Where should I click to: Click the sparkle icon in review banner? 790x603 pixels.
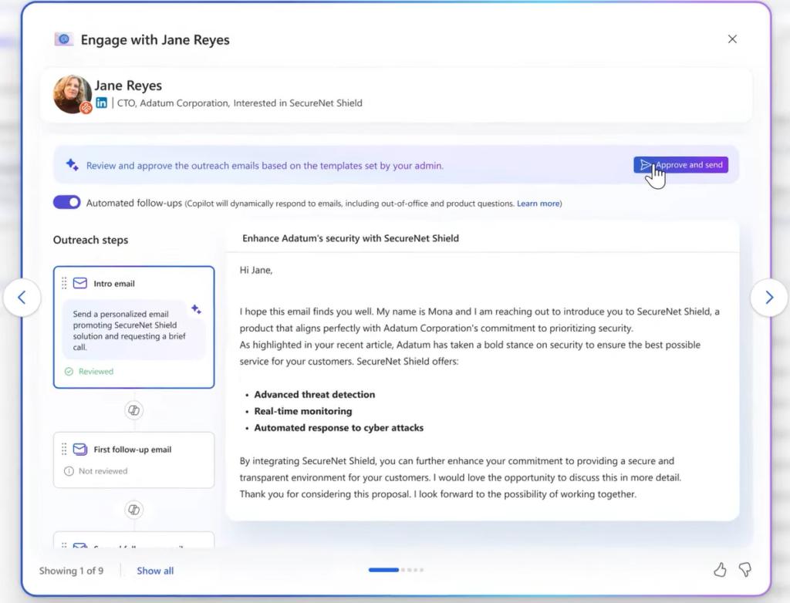click(x=72, y=165)
